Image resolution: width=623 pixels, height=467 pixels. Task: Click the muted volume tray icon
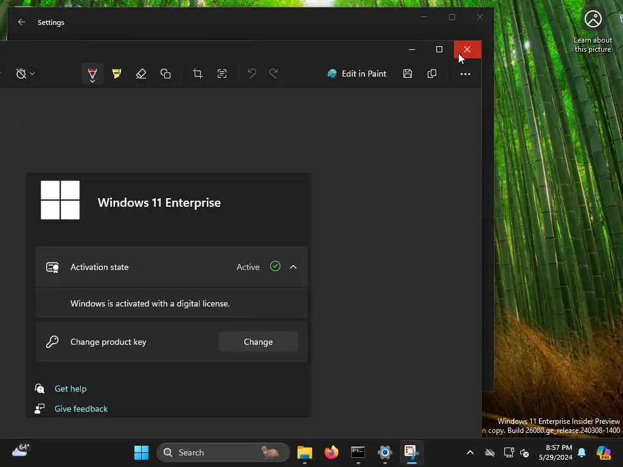click(524, 453)
